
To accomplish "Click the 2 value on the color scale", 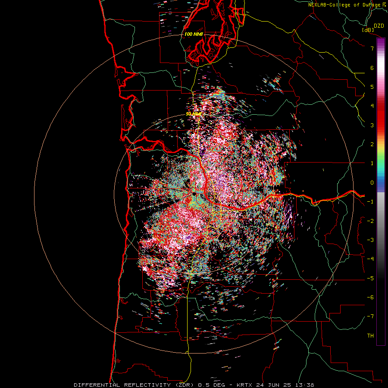I will pos(372,144).
